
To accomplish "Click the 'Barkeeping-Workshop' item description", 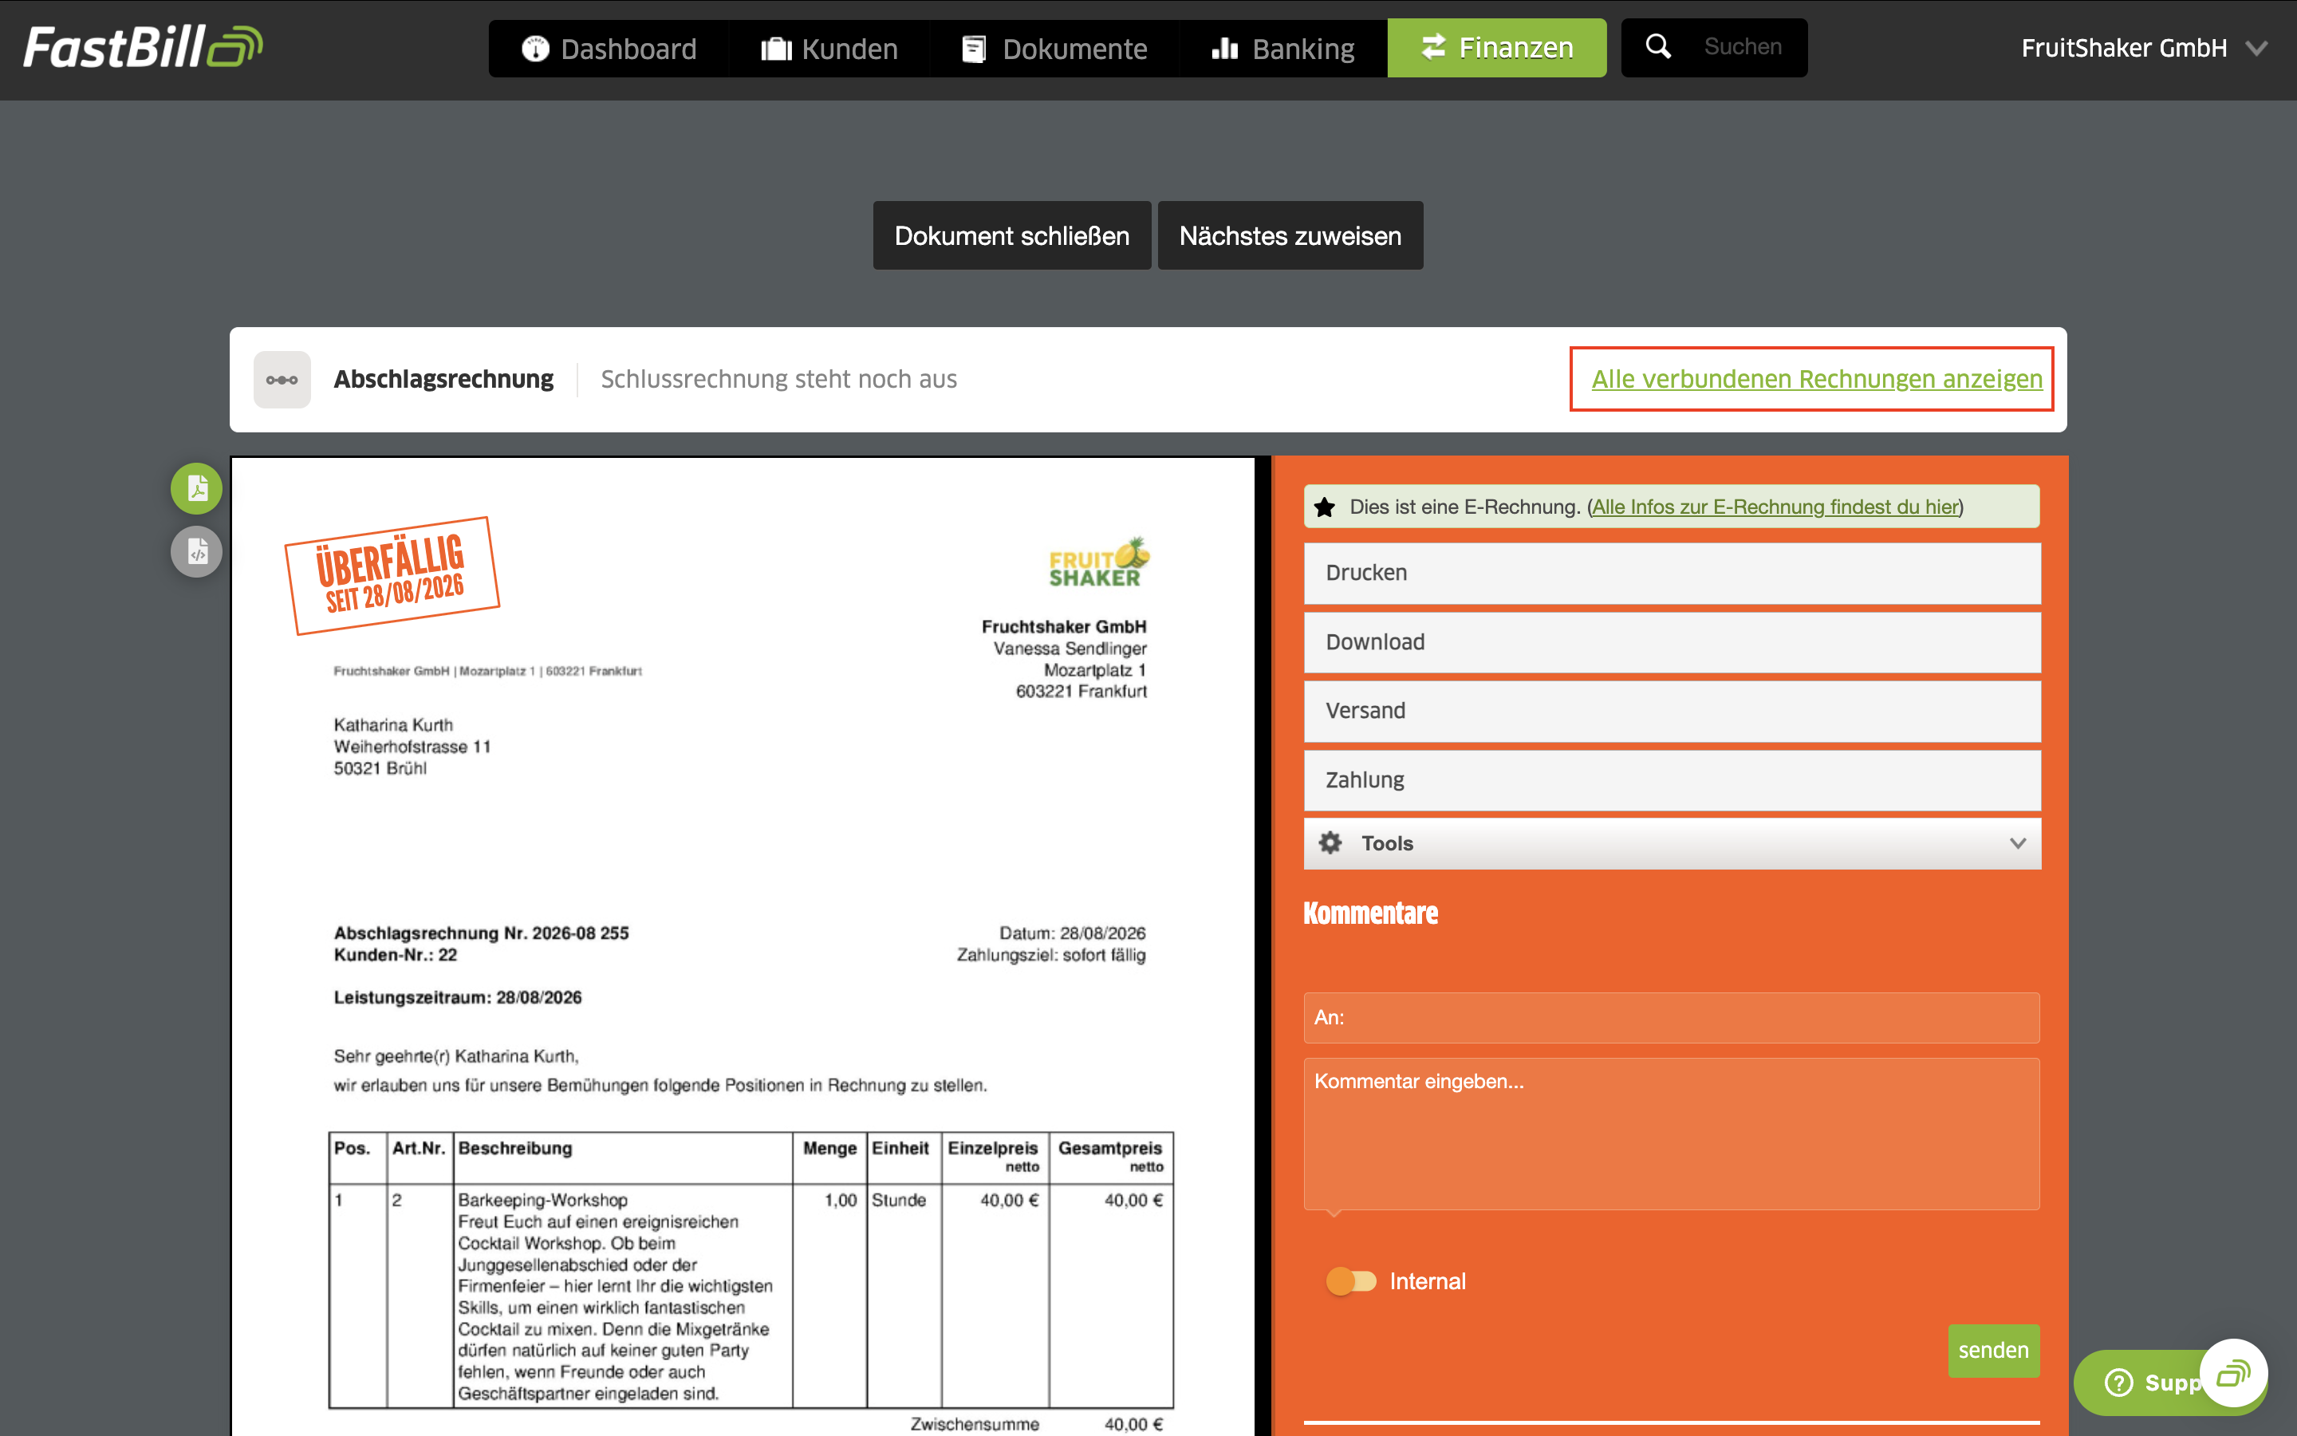I will pyautogui.click(x=543, y=1200).
